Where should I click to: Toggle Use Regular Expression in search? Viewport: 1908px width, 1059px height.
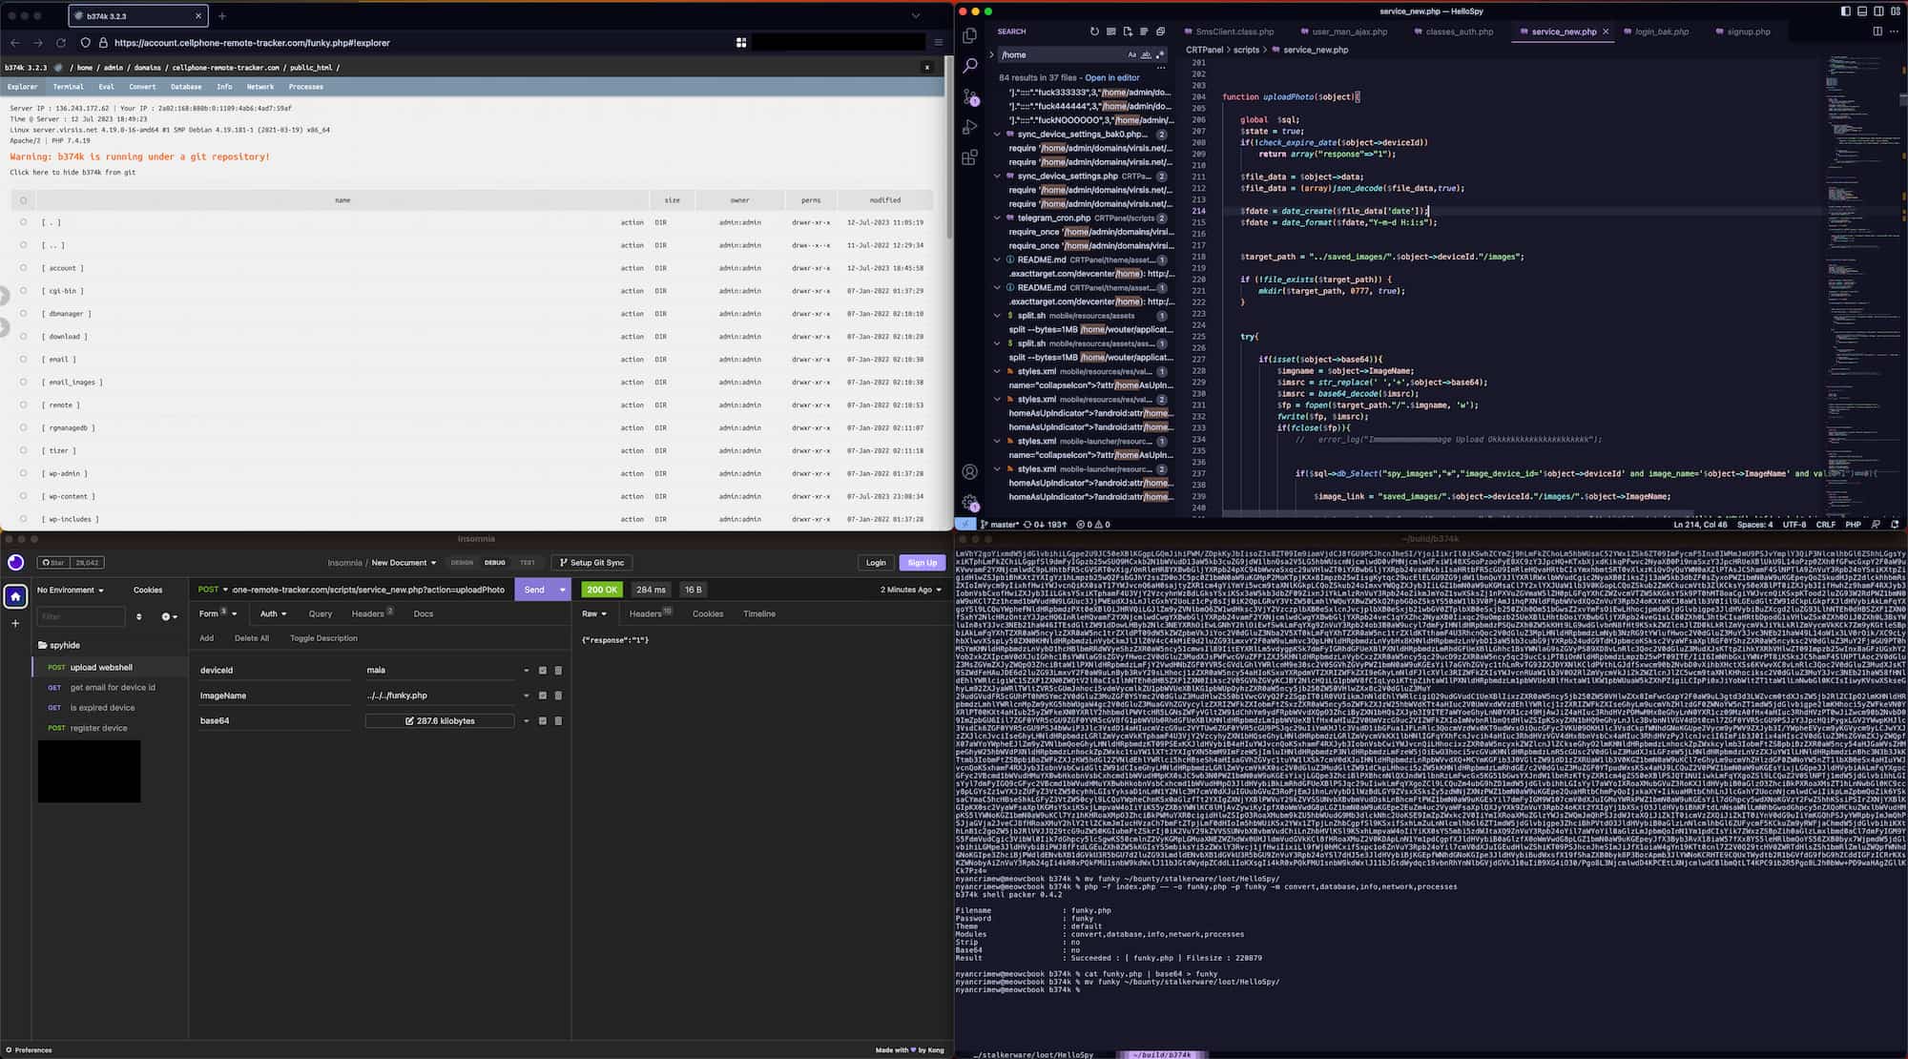coord(1160,54)
